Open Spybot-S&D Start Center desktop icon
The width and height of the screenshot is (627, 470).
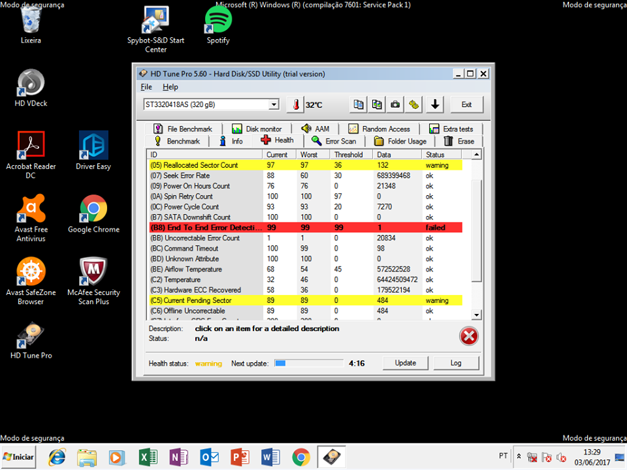click(x=155, y=29)
